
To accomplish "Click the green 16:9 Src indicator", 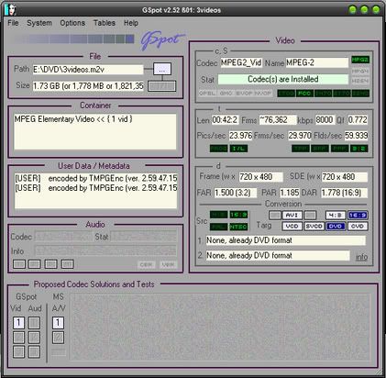I will [238, 215].
